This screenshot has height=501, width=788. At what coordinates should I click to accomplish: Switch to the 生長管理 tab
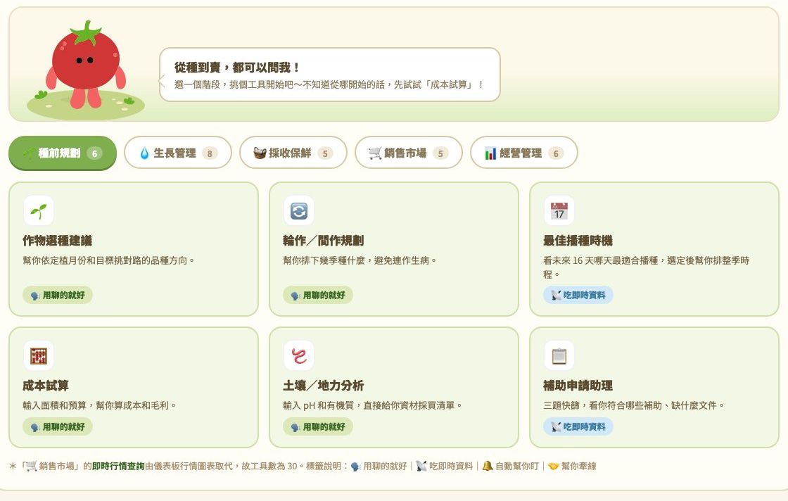click(178, 153)
